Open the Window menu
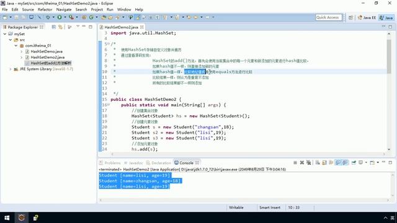Viewport: 397px width, 223px height. point(124,9)
